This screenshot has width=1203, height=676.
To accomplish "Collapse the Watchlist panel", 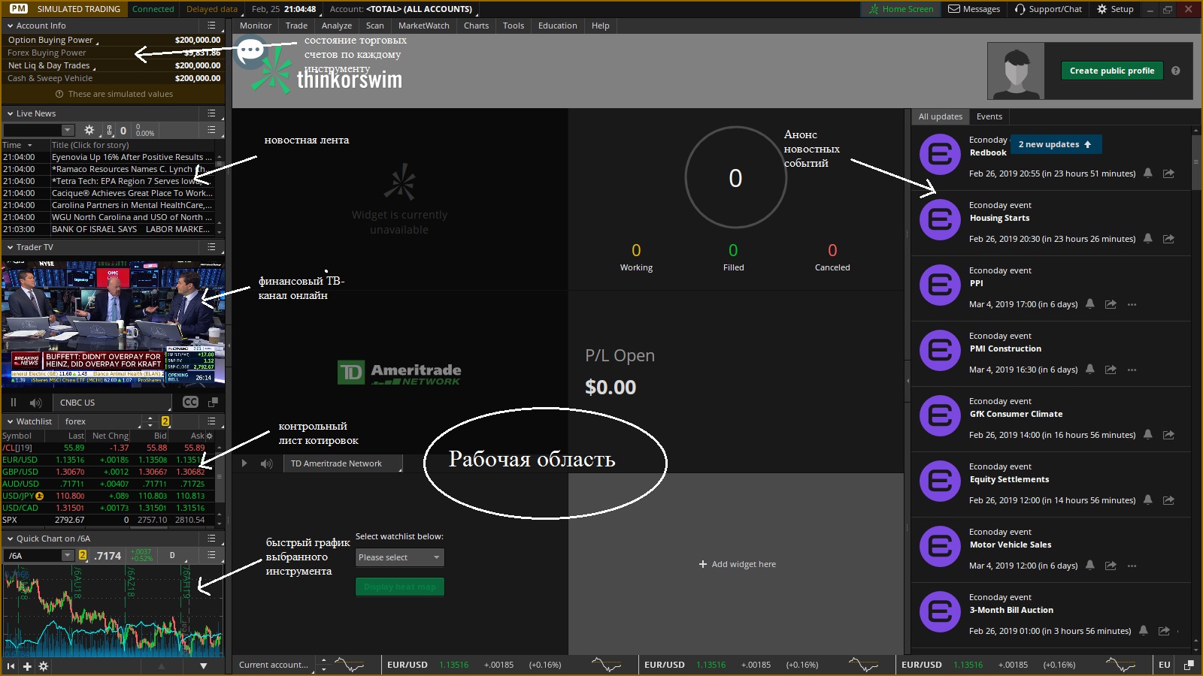I will click(10, 421).
